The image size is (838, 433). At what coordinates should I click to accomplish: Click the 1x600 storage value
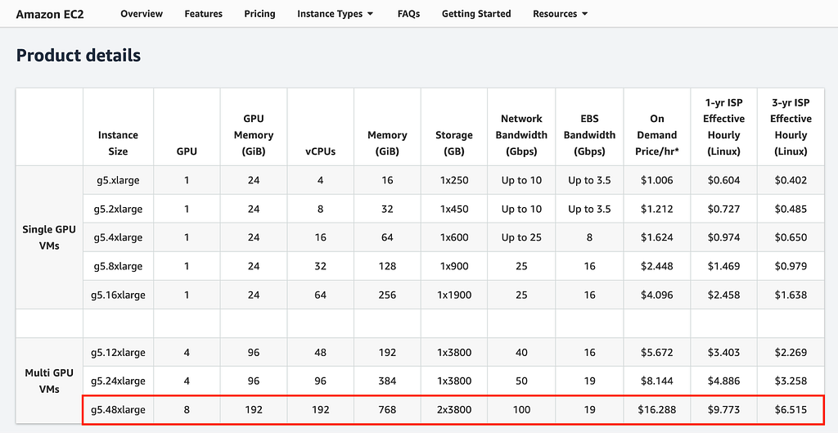[x=453, y=237]
